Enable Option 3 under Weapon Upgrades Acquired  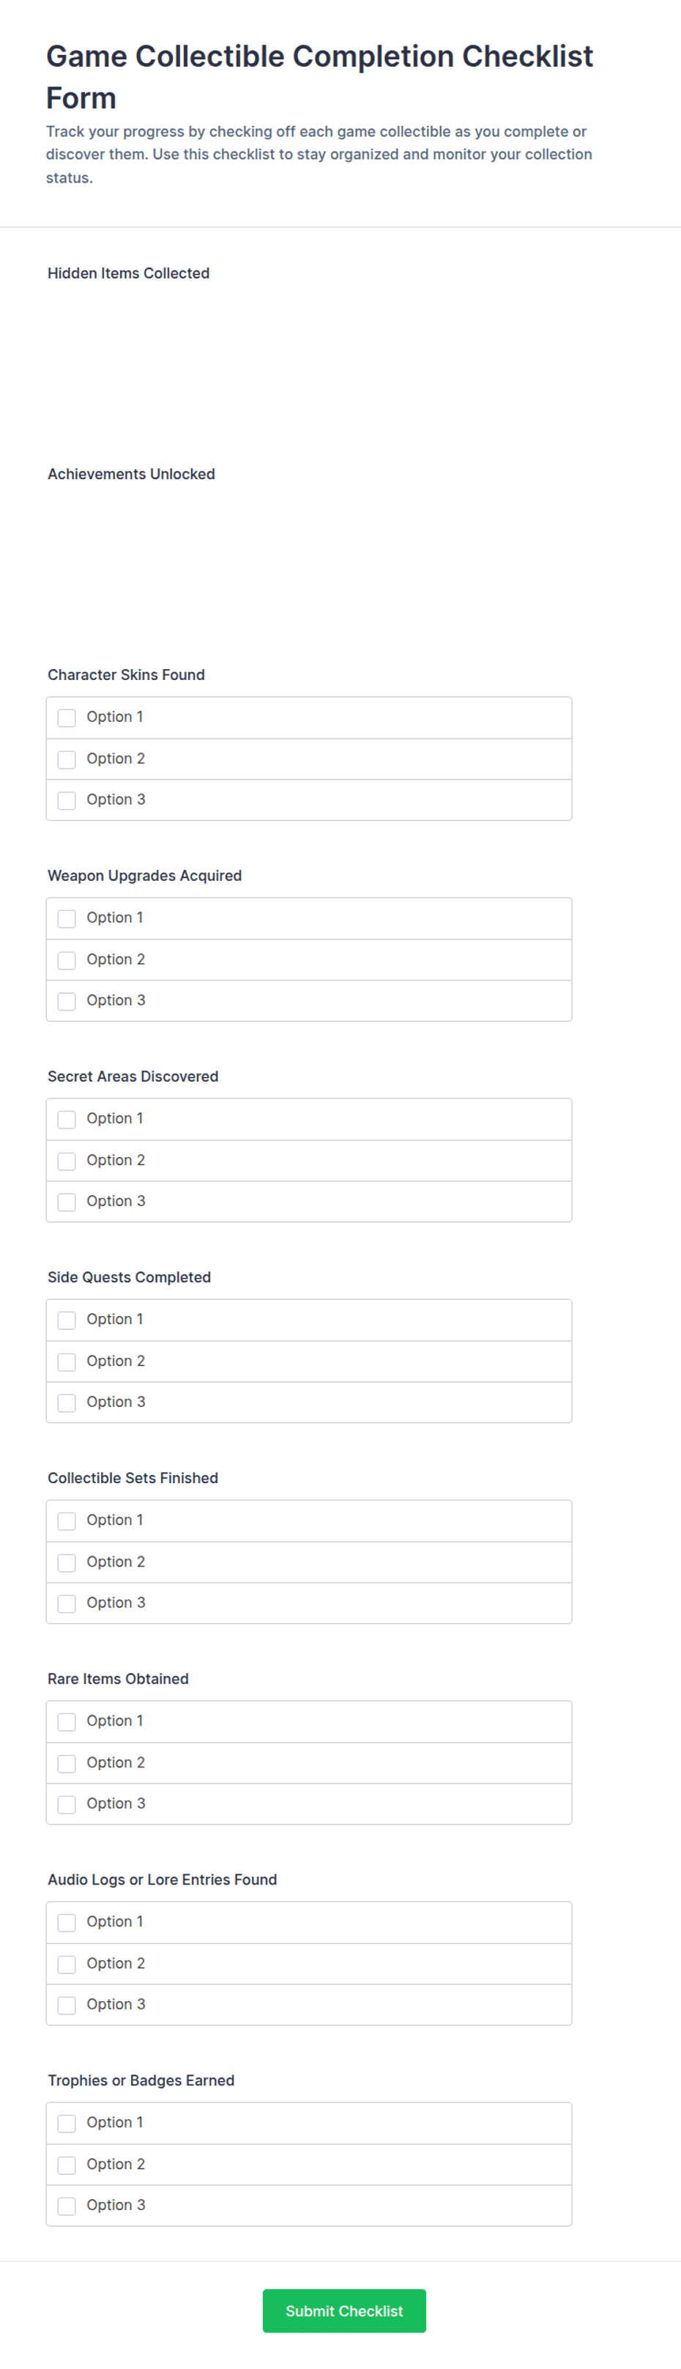tap(66, 1000)
